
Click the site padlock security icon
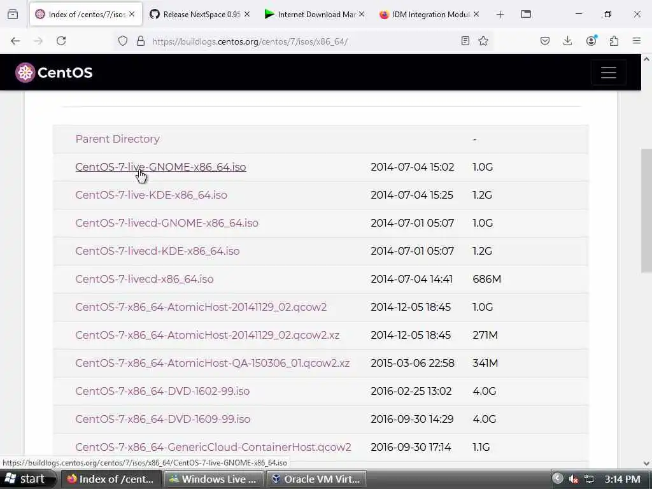click(141, 41)
